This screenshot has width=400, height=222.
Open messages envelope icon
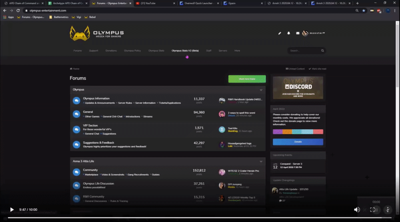tap(298, 33)
